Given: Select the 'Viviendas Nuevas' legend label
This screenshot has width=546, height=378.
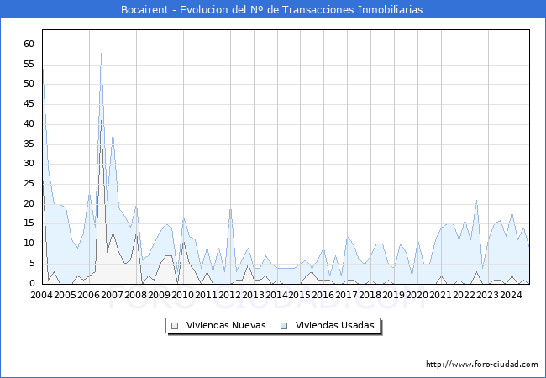Looking at the screenshot, I should [x=226, y=325].
